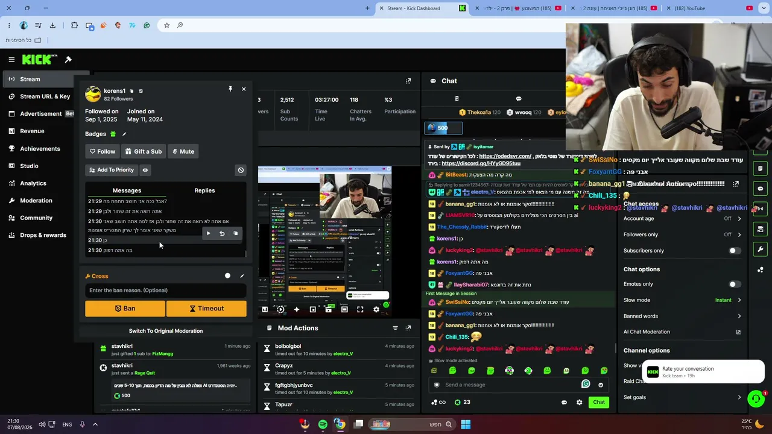Click Switch To Original Moderation
The width and height of the screenshot is (772, 434).
click(x=166, y=331)
